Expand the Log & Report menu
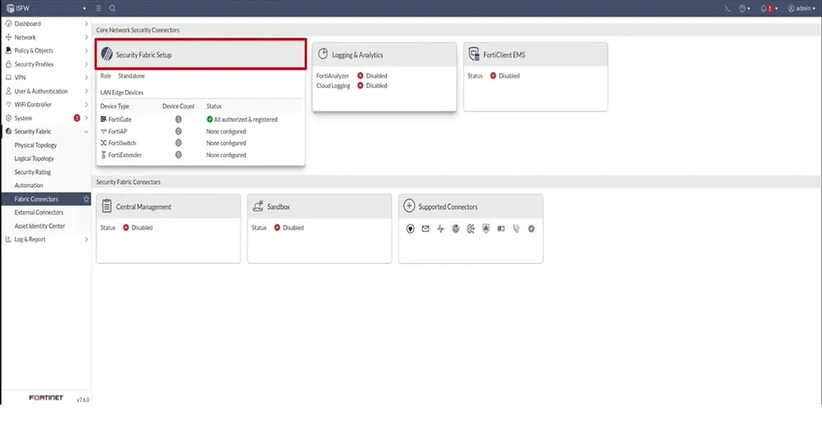 point(46,239)
